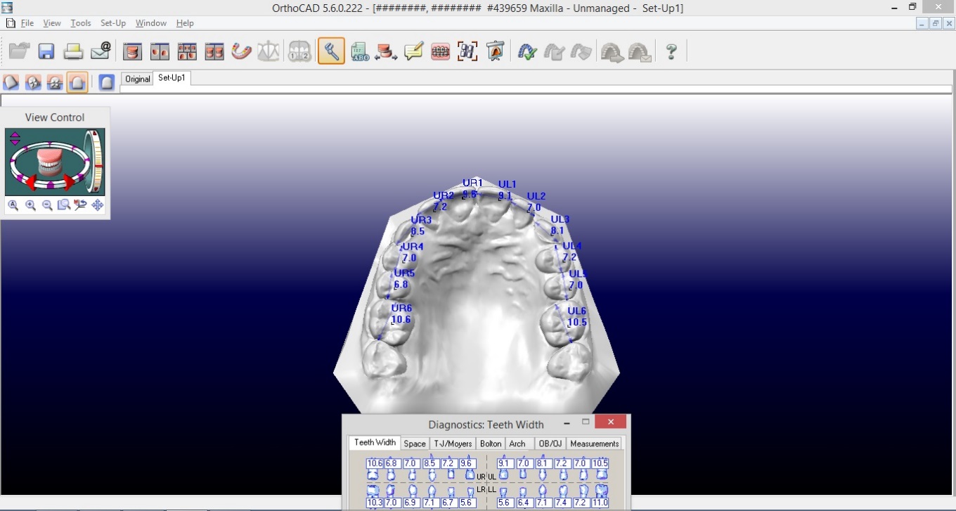
Task: Click the Print icon in toolbar
Action: click(74, 51)
